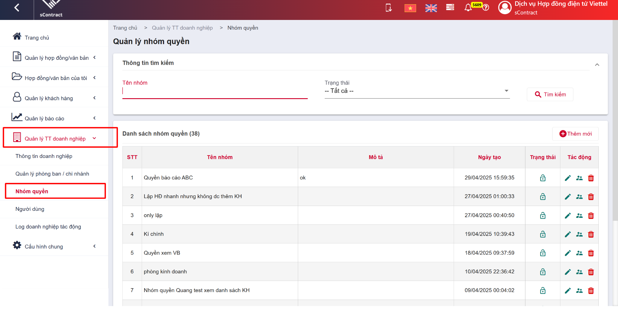Click the user avatar icon in header
The width and height of the screenshot is (618, 309).
[505, 8]
